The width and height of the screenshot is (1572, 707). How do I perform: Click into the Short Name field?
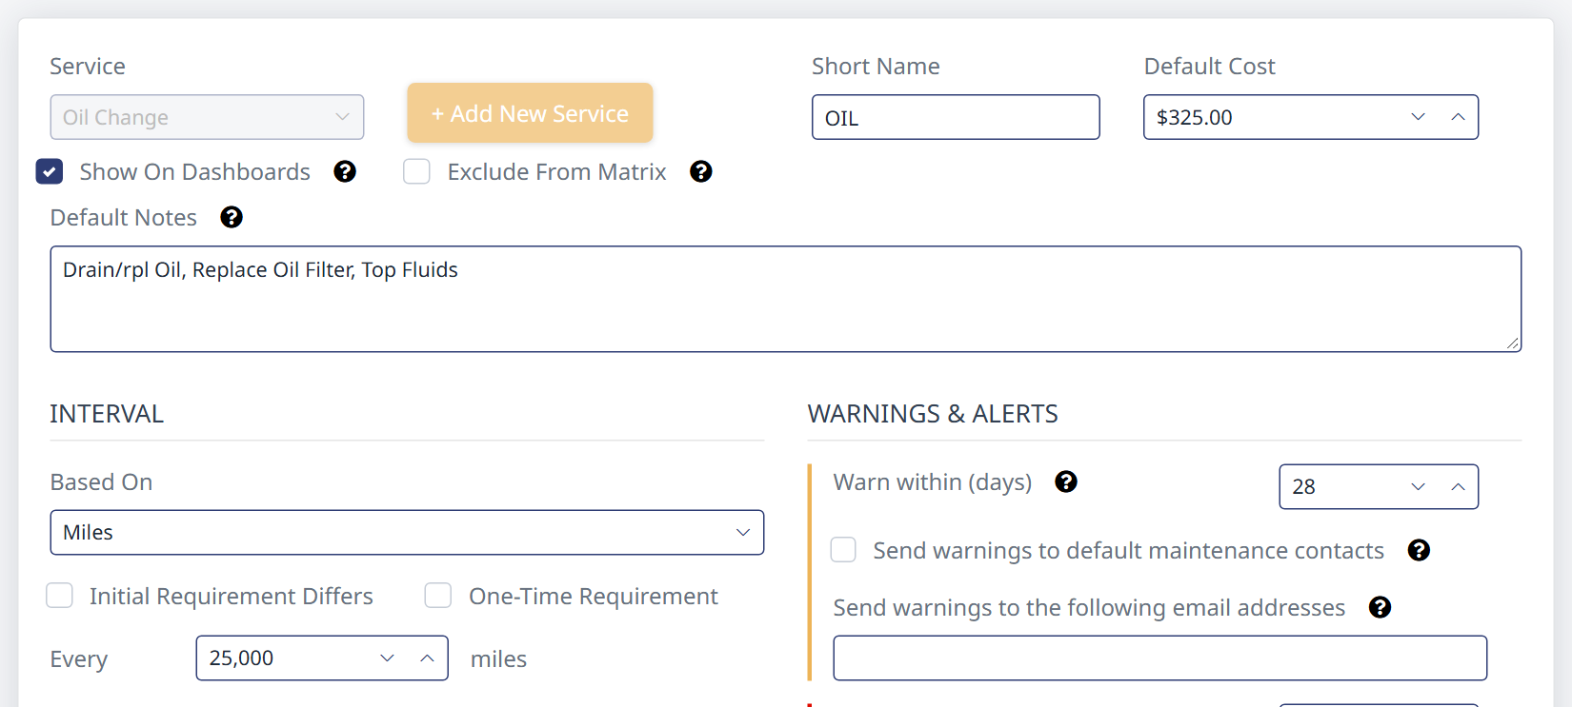click(x=956, y=117)
